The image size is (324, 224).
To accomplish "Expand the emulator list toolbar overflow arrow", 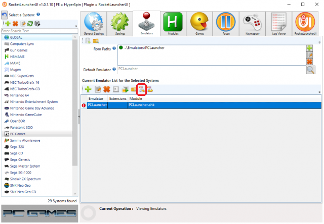I will 319,92.
